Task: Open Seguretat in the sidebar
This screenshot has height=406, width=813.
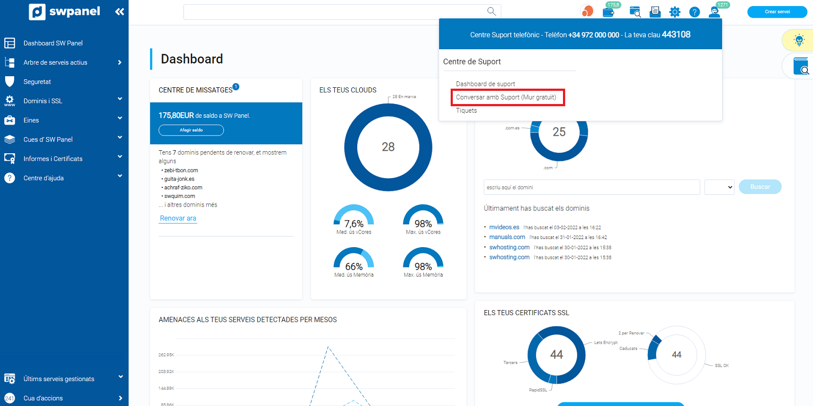Action: 37,82
